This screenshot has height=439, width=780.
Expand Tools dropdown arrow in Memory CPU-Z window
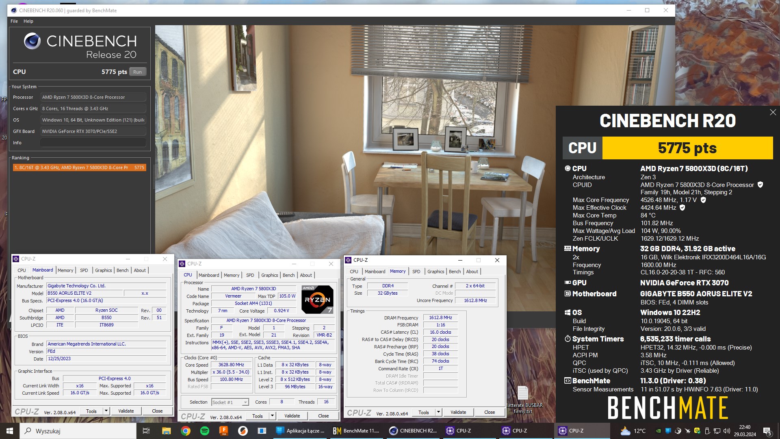[438, 412]
